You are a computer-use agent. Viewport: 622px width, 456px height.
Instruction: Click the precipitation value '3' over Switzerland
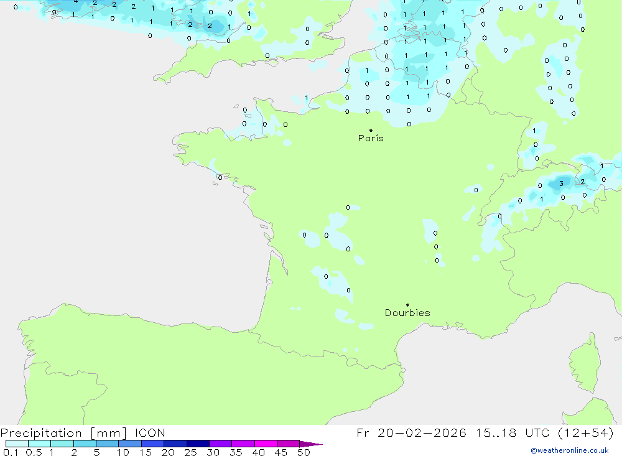pyautogui.click(x=561, y=184)
